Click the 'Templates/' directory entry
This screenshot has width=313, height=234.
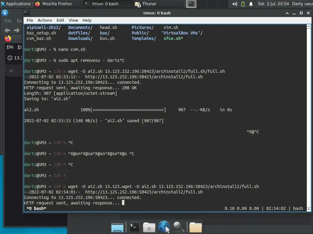coord(144,38)
